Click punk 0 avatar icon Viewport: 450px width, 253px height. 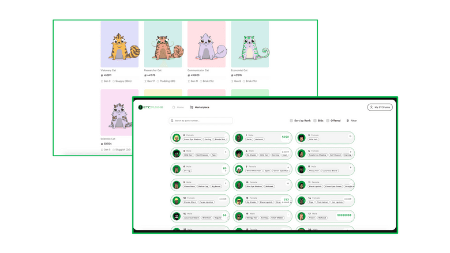point(177,138)
